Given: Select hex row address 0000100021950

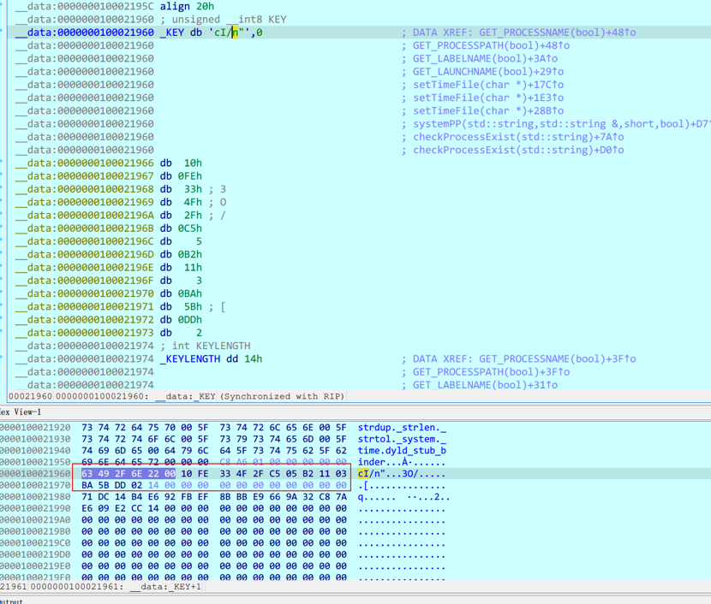Looking at the screenshot, I should click(35, 462).
